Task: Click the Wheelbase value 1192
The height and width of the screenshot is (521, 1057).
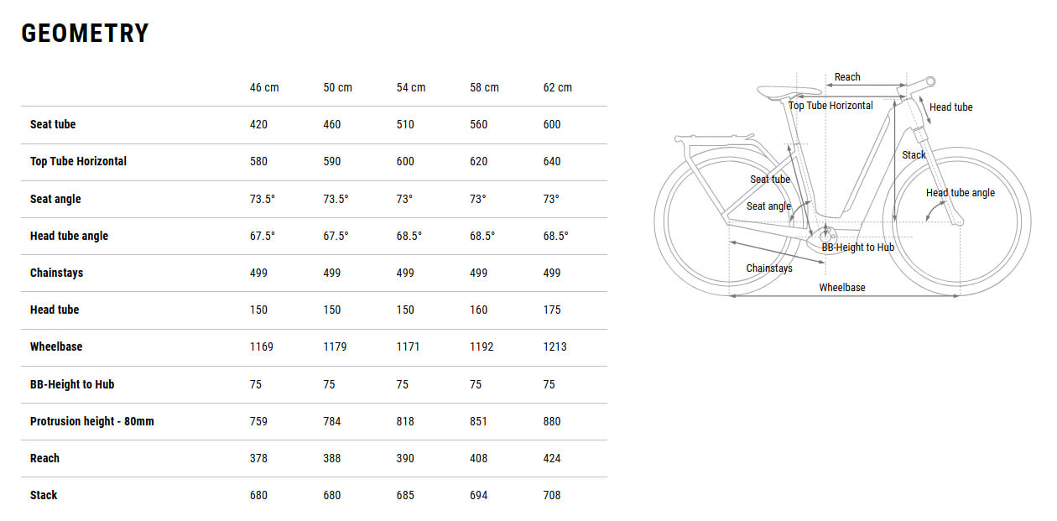Action: (x=482, y=346)
